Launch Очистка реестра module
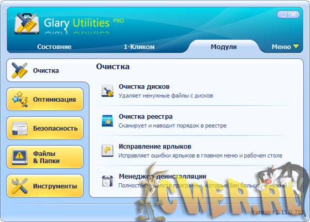This screenshot has width=310, height=222. (146, 117)
